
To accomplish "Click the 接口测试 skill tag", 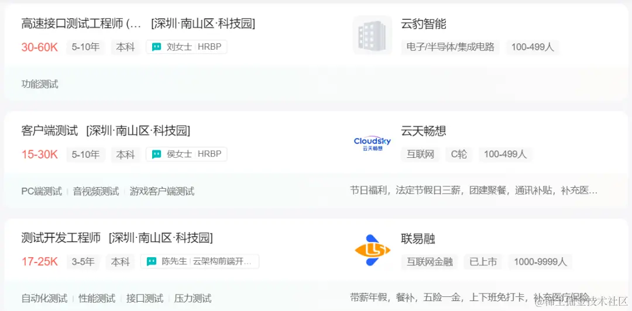I will pyautogui.click(x=145, y=299).
